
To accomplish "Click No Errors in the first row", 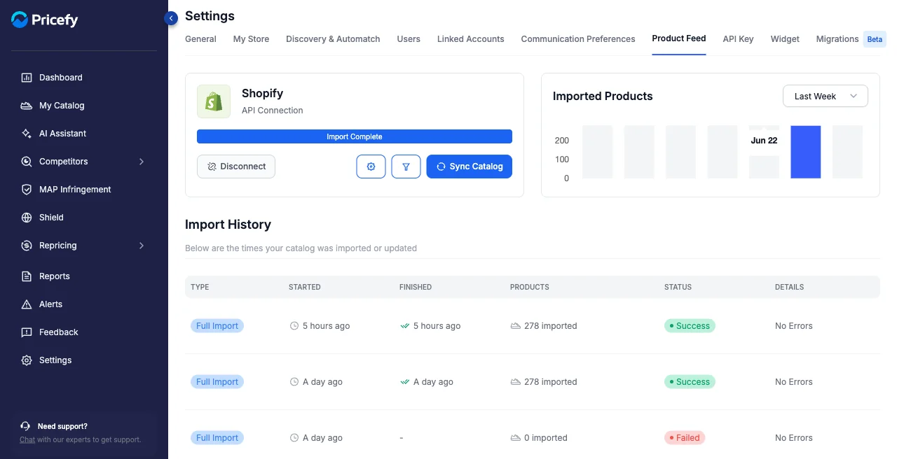I will point(794,326).
